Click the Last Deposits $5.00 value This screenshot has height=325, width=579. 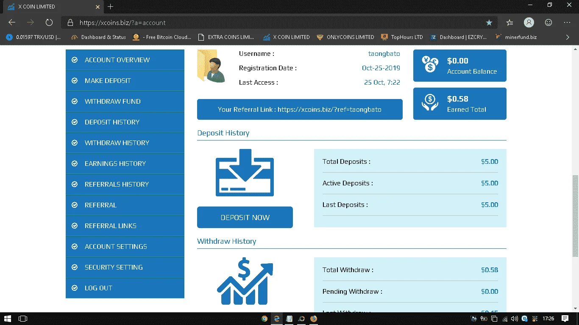[490, 205]
